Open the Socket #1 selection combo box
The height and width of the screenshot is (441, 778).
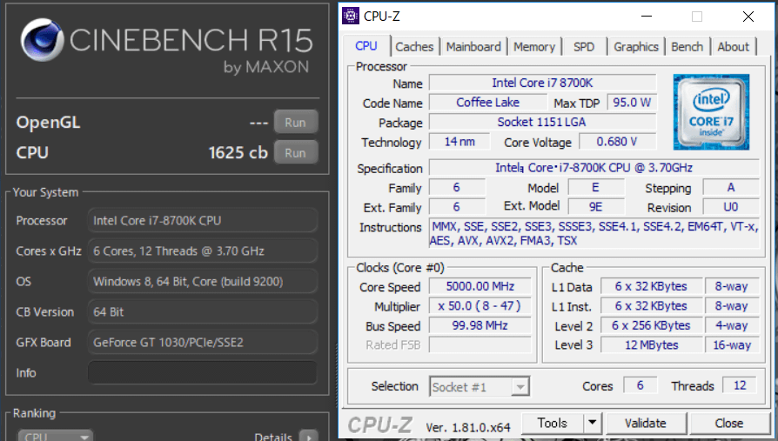pyautogui.click(x=480, y=386)
